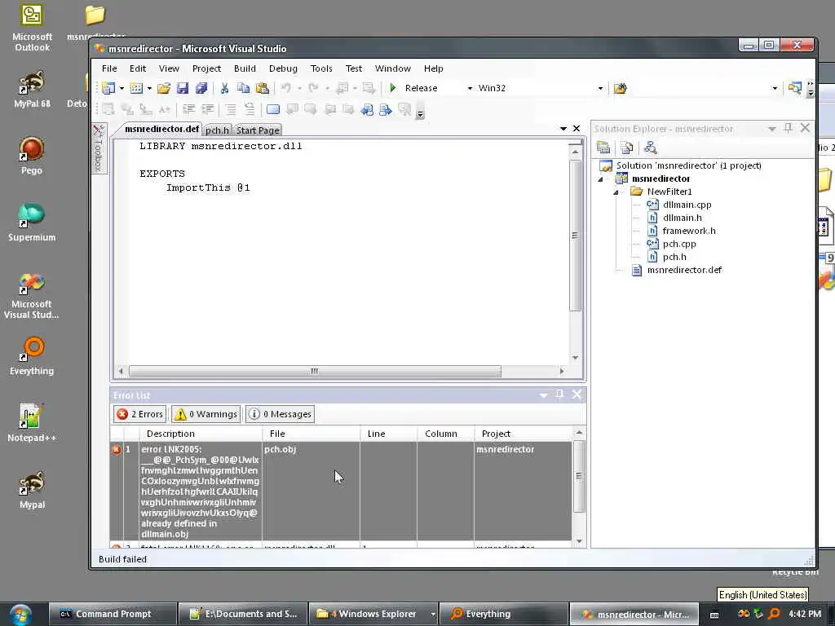Sort errors by the Line column header

389,434
